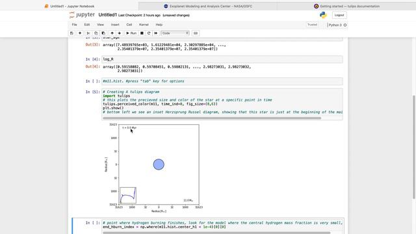Switch to the Getting started tulips documentation tab

point(346,6)
